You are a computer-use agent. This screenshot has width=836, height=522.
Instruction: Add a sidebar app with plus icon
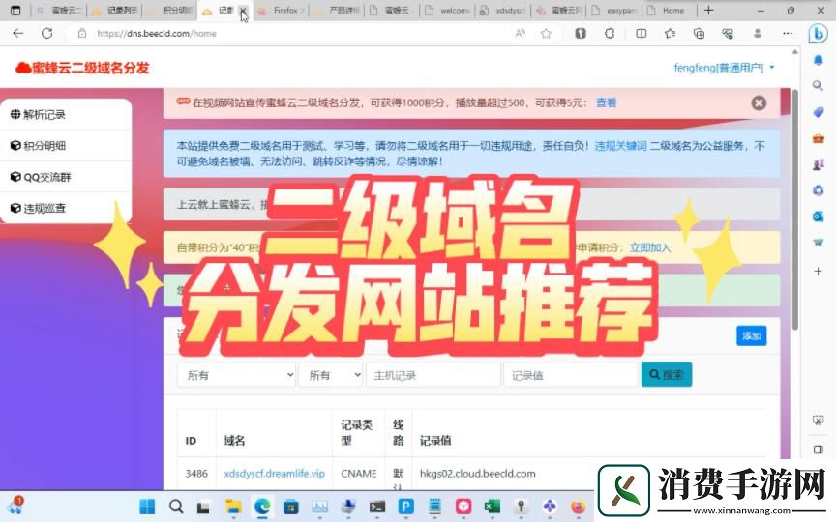[818, 271]
